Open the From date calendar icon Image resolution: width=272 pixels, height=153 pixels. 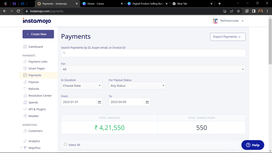click(99, 102)
